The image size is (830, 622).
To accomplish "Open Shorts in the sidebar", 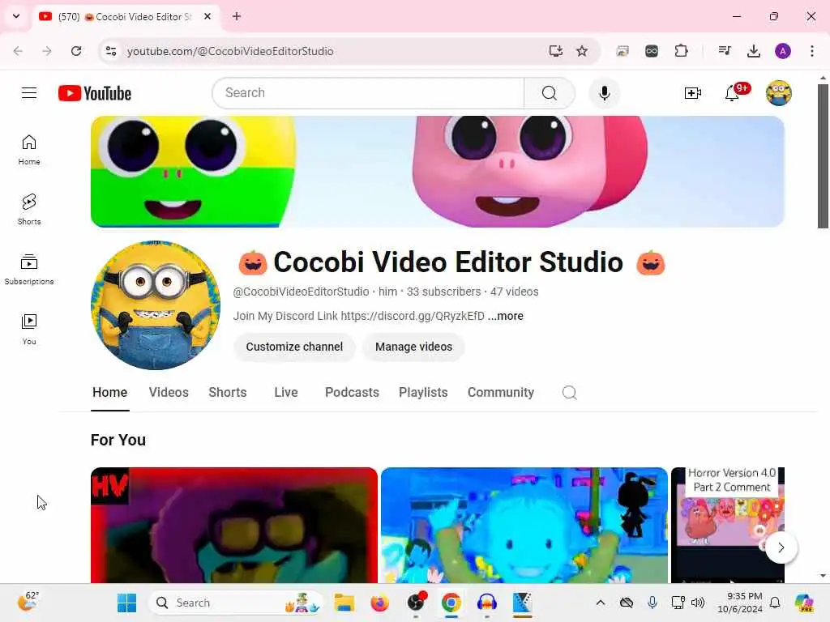I will click(29, 210).
